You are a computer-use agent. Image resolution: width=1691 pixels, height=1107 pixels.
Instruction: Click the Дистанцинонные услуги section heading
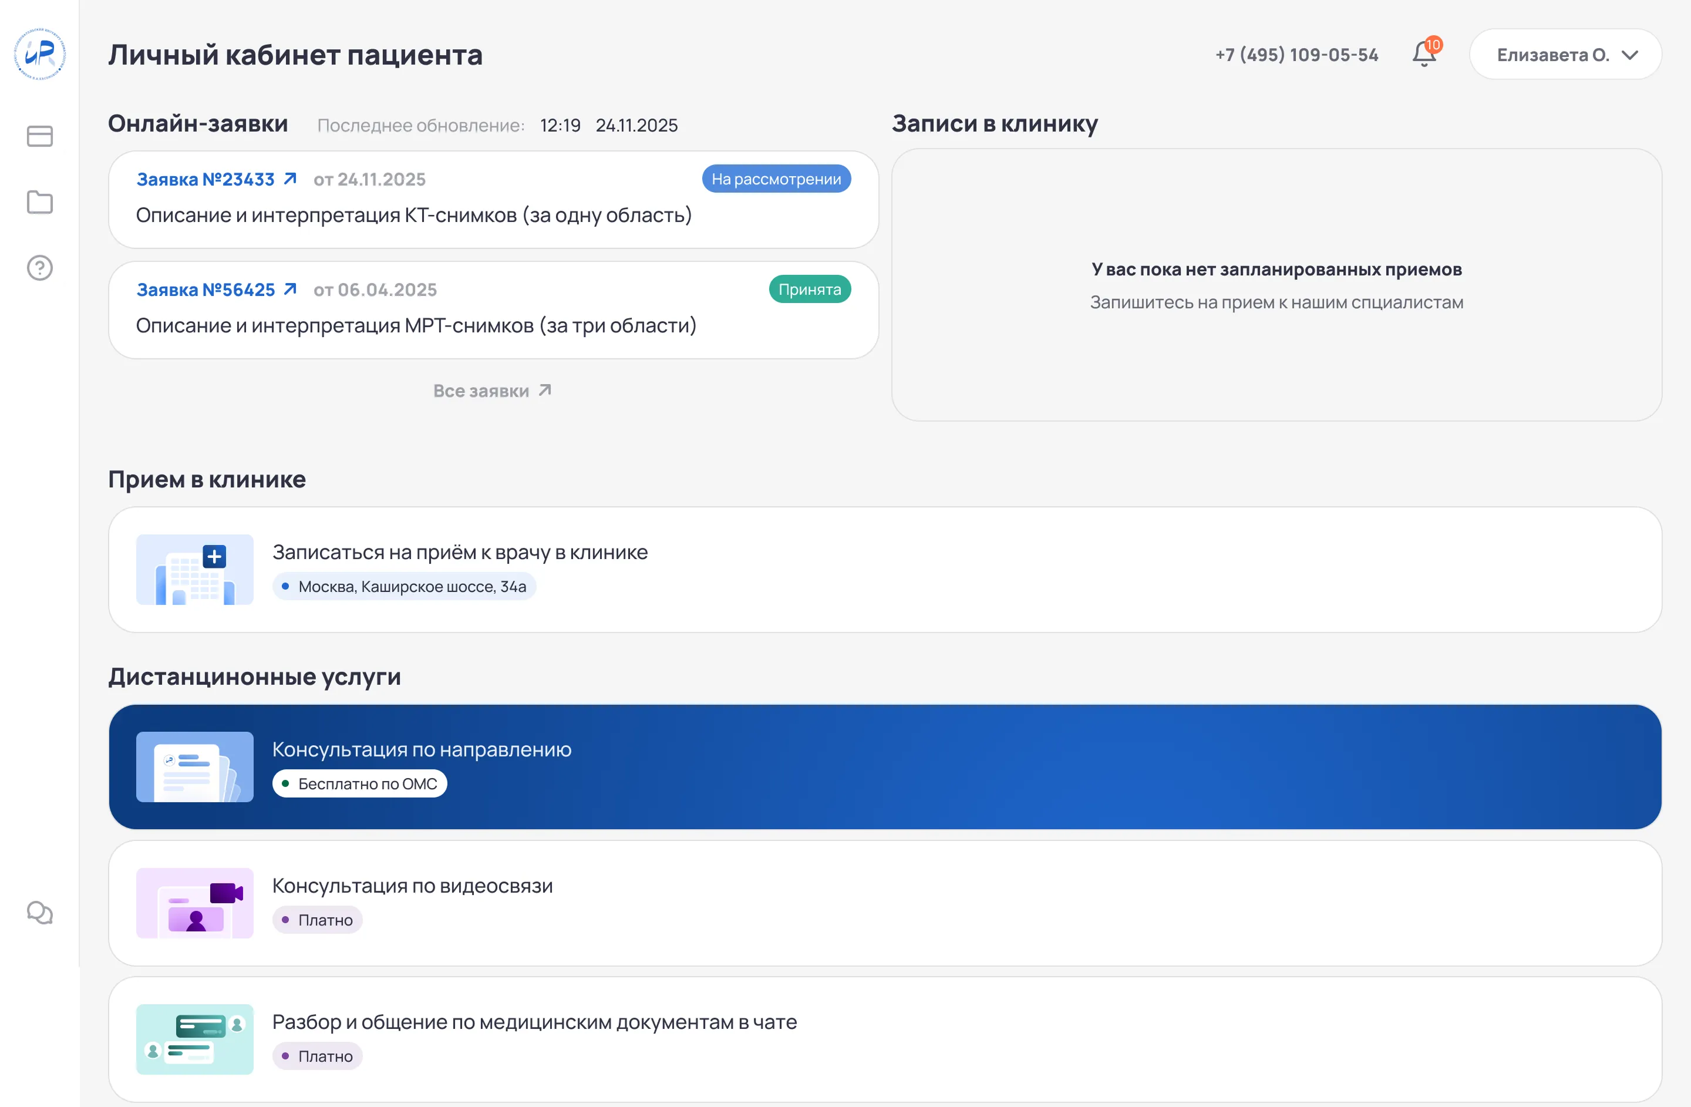pos(254,677)
